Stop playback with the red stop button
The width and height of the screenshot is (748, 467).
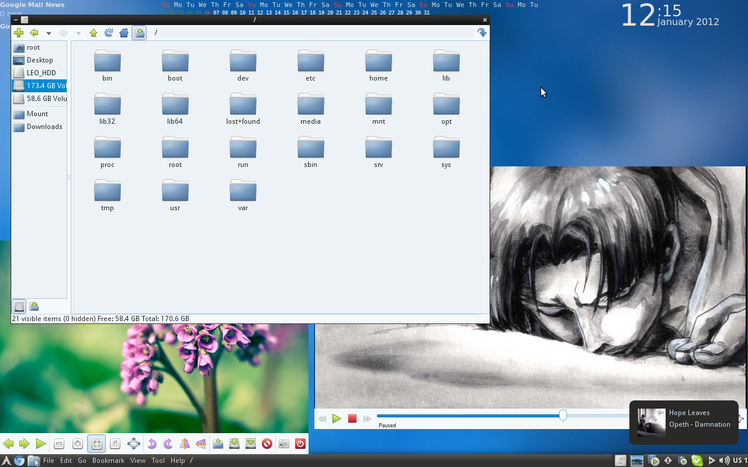pyautogui.click(x=352, y=419)
